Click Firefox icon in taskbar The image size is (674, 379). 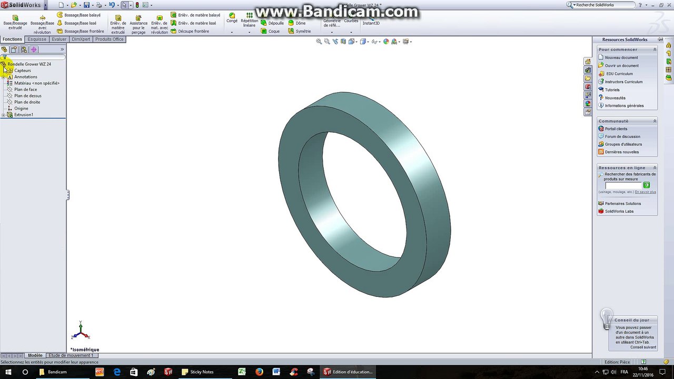pos(259,372)
